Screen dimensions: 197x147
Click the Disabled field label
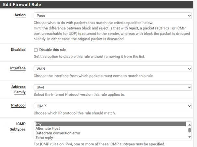(x=18, y=50)
